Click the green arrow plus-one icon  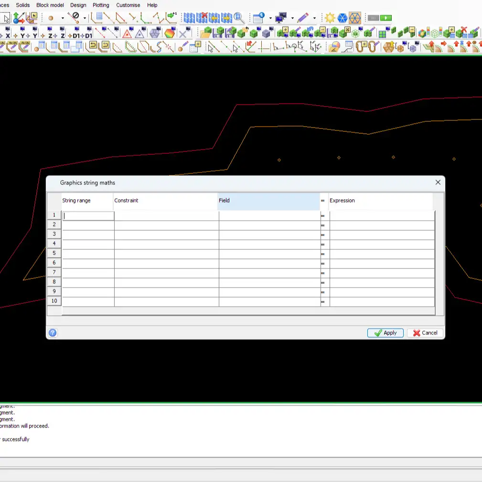pos(171,18)
